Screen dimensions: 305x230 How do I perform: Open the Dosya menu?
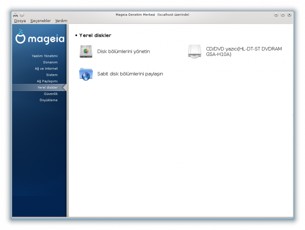pyautogui.click(x=20, y=21)
